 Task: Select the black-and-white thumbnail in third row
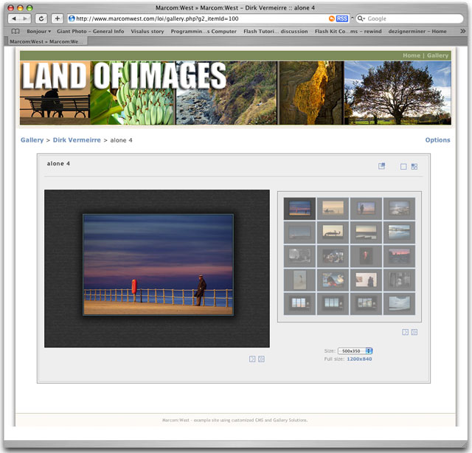click(299, 256)
